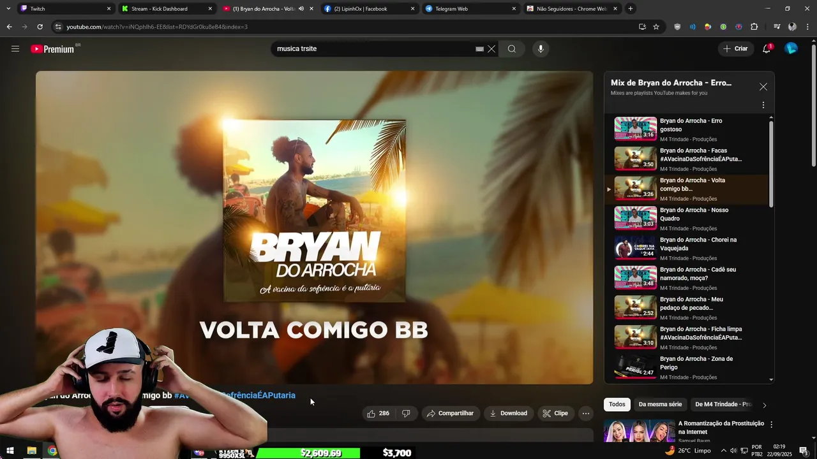
Task: Open Chrome media control icon
Action: point(777,27)
